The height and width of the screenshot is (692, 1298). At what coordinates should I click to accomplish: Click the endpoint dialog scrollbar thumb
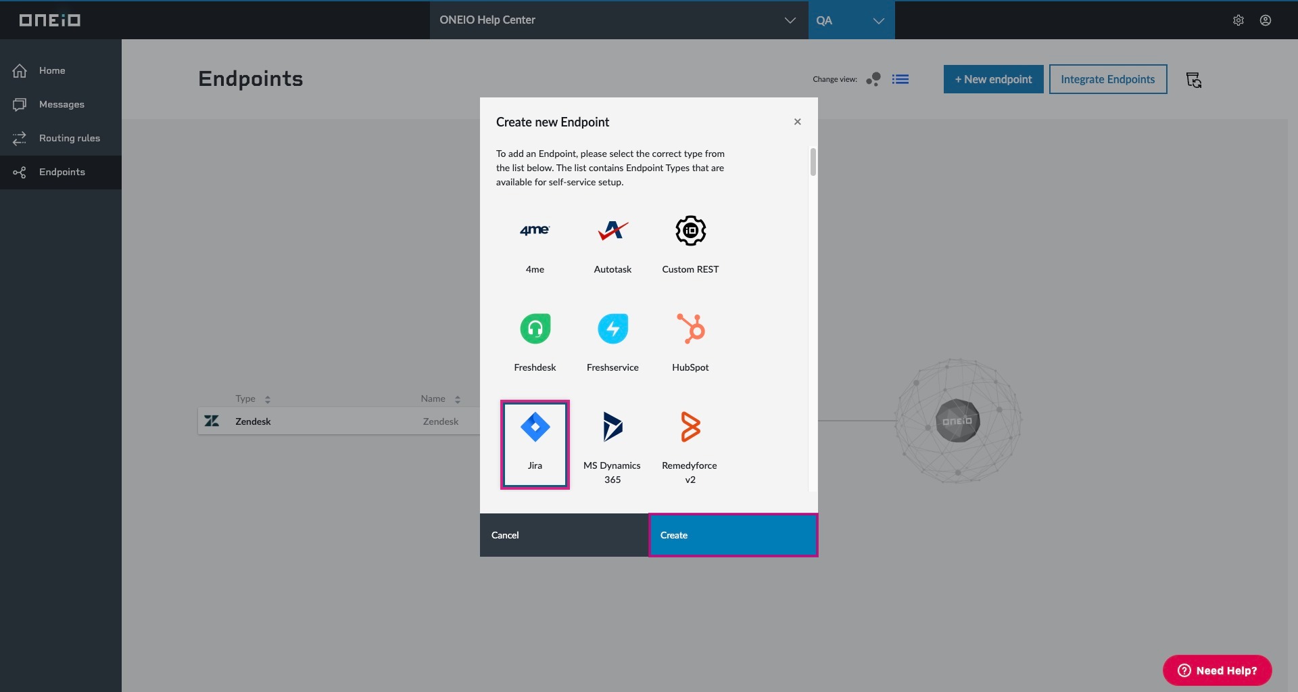point(813,162)
